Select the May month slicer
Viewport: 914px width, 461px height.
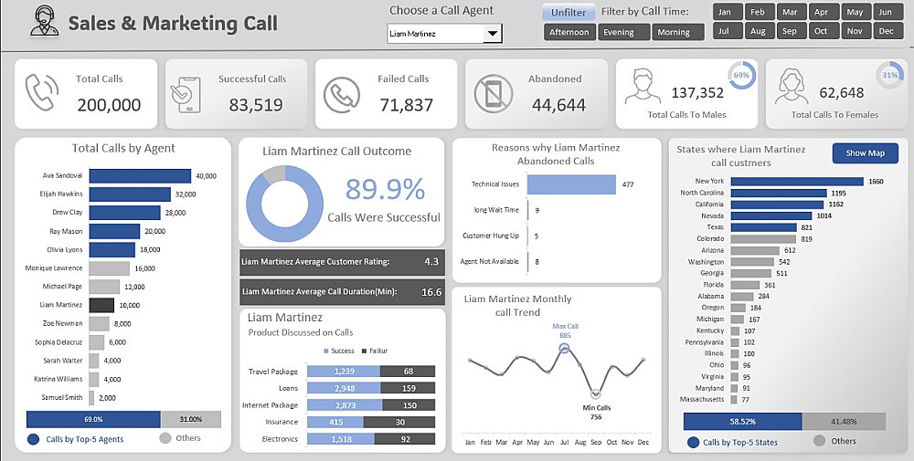pyautogui.click(x=855, y=12)
